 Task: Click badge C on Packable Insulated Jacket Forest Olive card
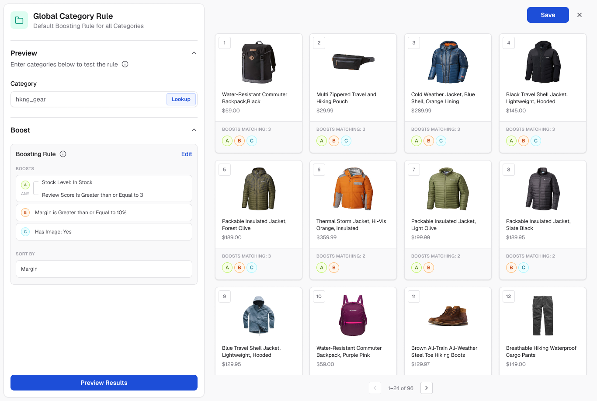252,268
